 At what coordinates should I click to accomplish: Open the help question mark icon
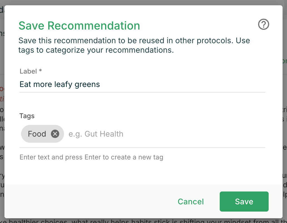[264, 25]
